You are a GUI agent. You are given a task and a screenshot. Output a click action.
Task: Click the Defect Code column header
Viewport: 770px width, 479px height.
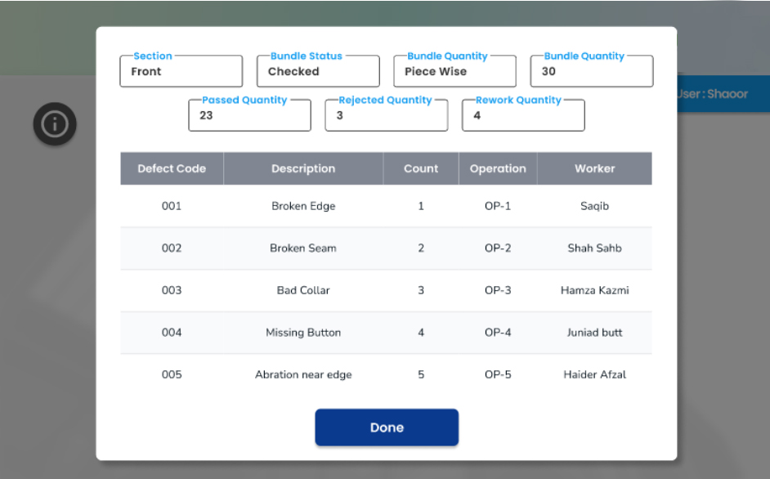172,168
